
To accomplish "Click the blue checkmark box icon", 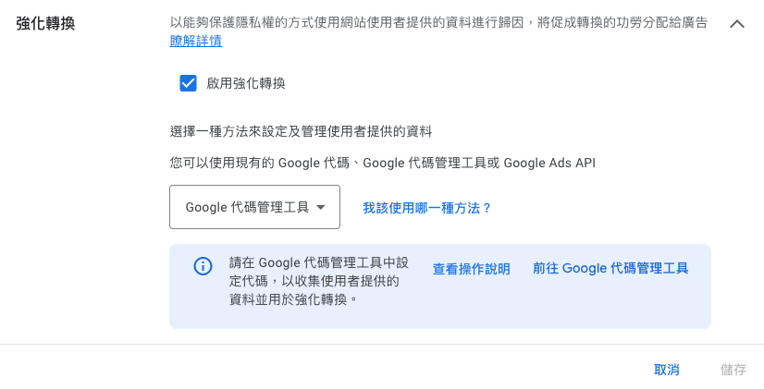I will pyautogui.click(x=189, y=83).
